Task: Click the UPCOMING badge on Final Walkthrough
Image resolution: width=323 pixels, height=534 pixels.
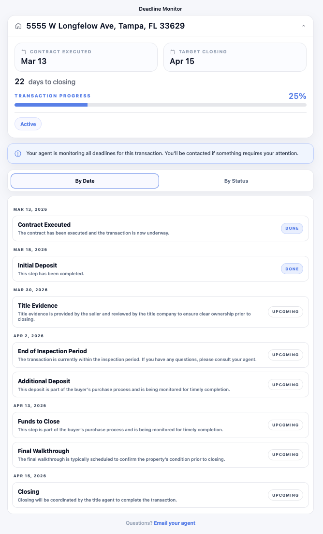Action: [x=285, y=455]
